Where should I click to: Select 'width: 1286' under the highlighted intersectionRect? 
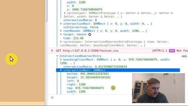76,92
